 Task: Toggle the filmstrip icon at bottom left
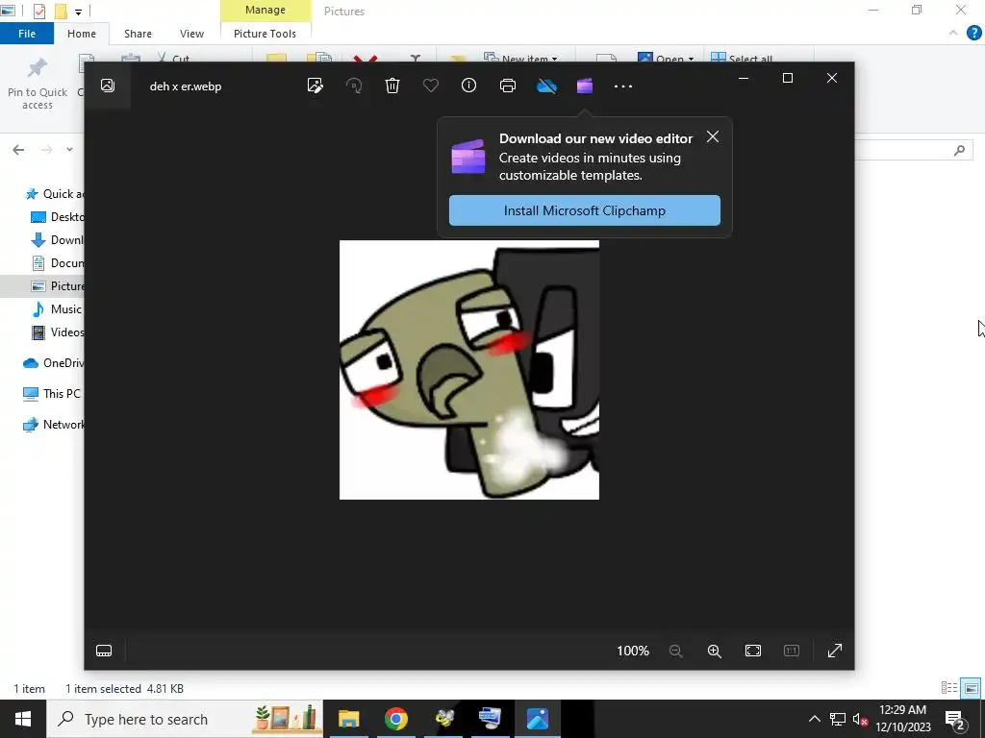pos(104,651)
